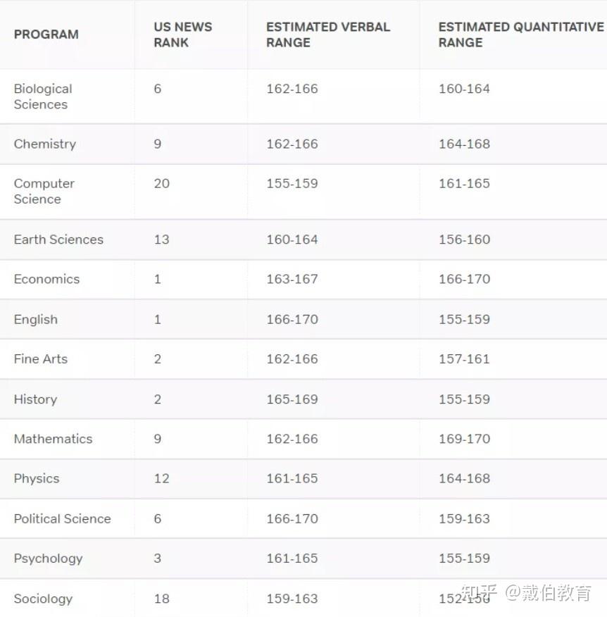607x617 pixels.
Task: Click the Economics program name
Action: pos(46,279)
